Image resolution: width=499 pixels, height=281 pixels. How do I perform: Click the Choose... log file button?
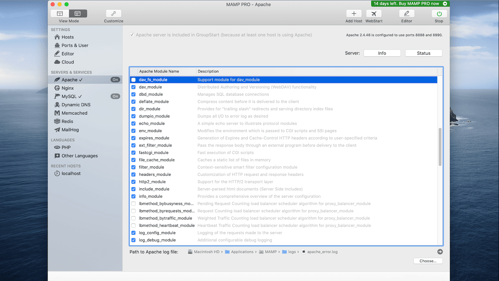tap(428, 261)
